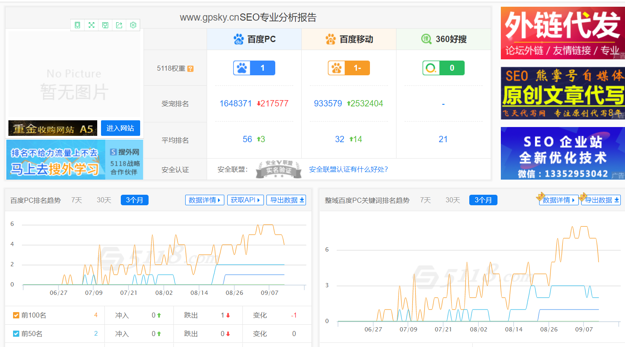
Task: Toggle the 前50名 series checkbox
Action: (x=16, y=334)
